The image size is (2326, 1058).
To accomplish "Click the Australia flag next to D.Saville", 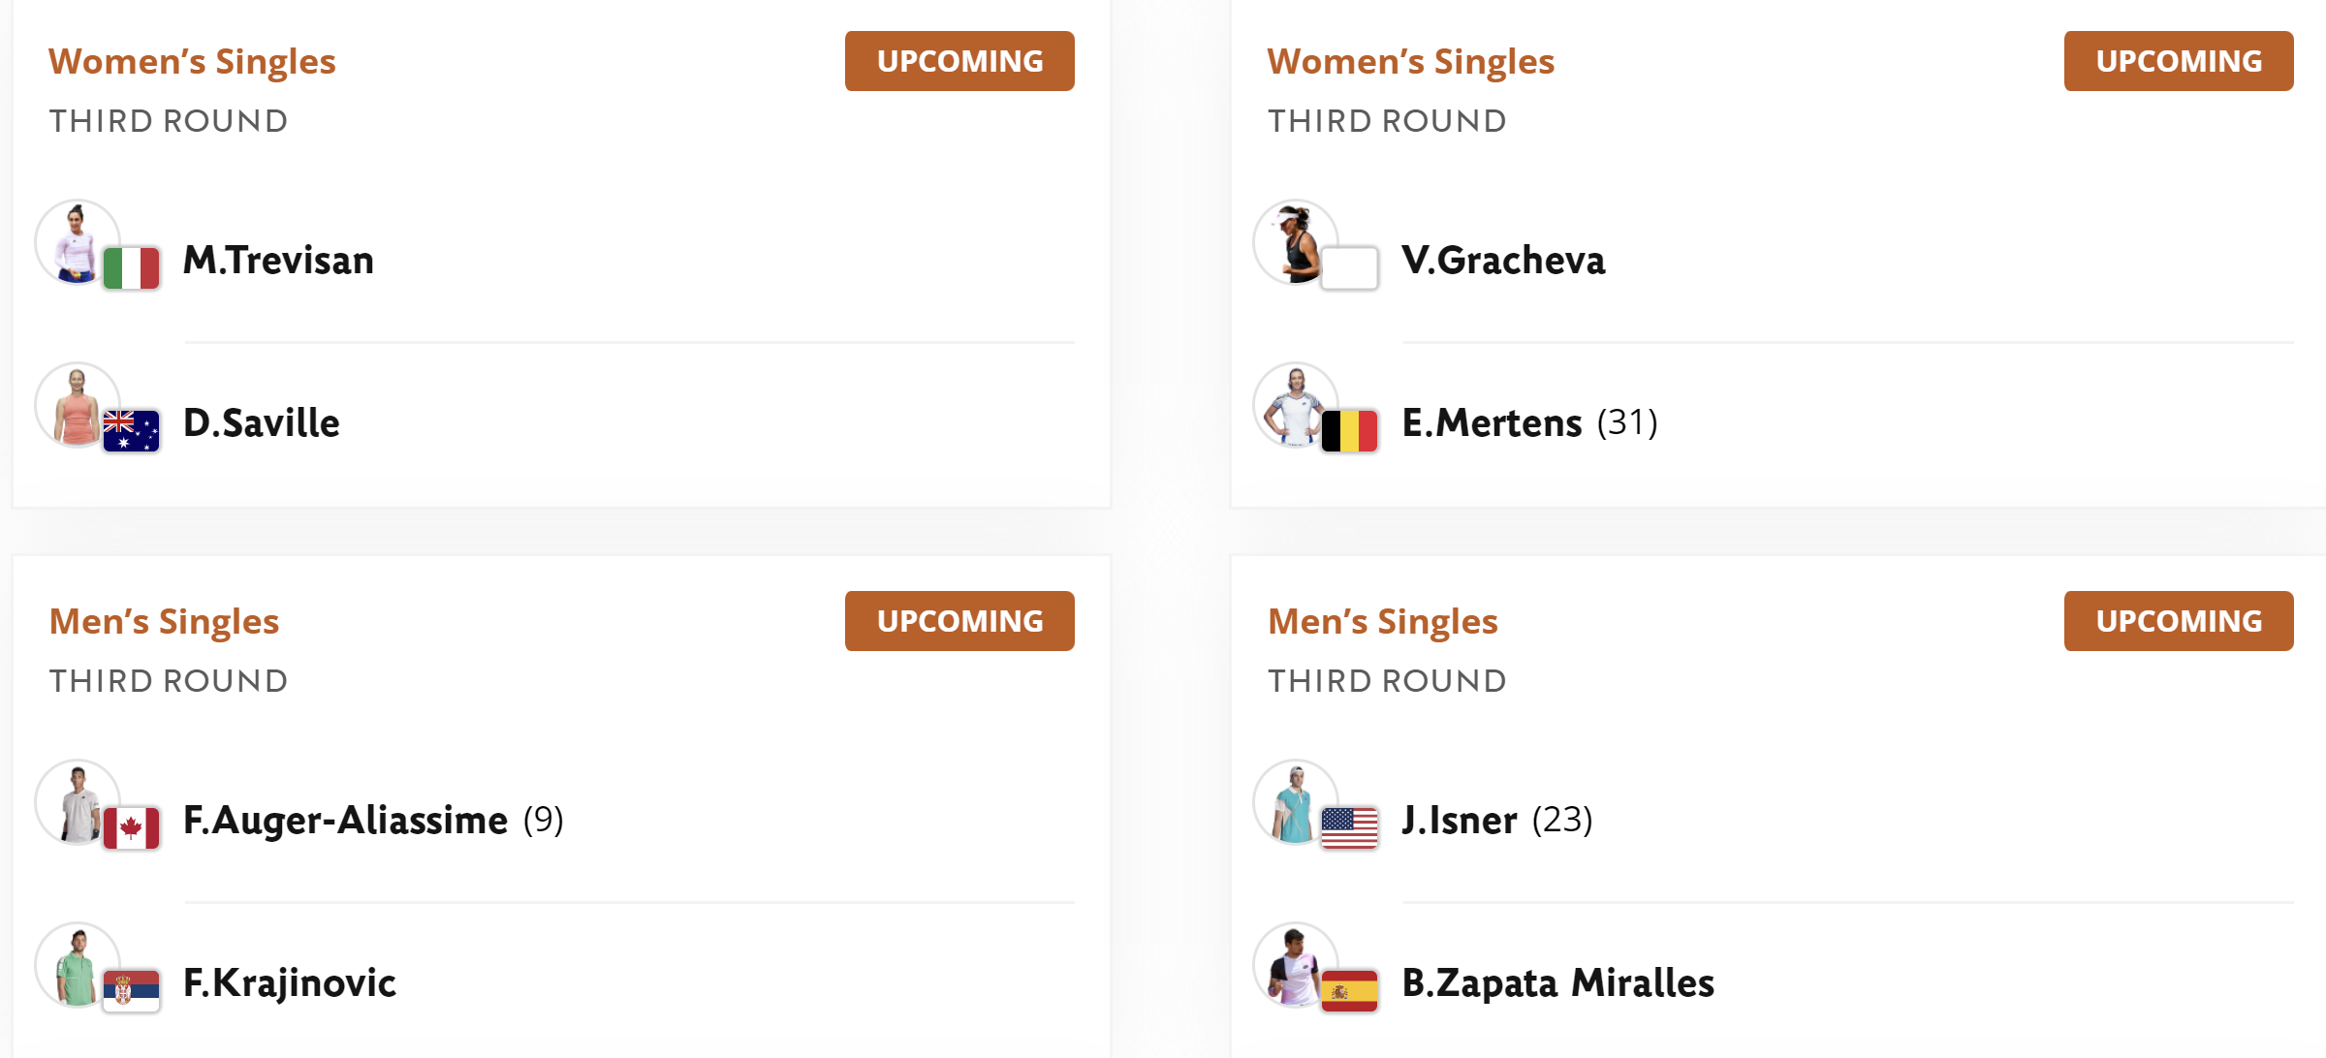I will [131, 431].
